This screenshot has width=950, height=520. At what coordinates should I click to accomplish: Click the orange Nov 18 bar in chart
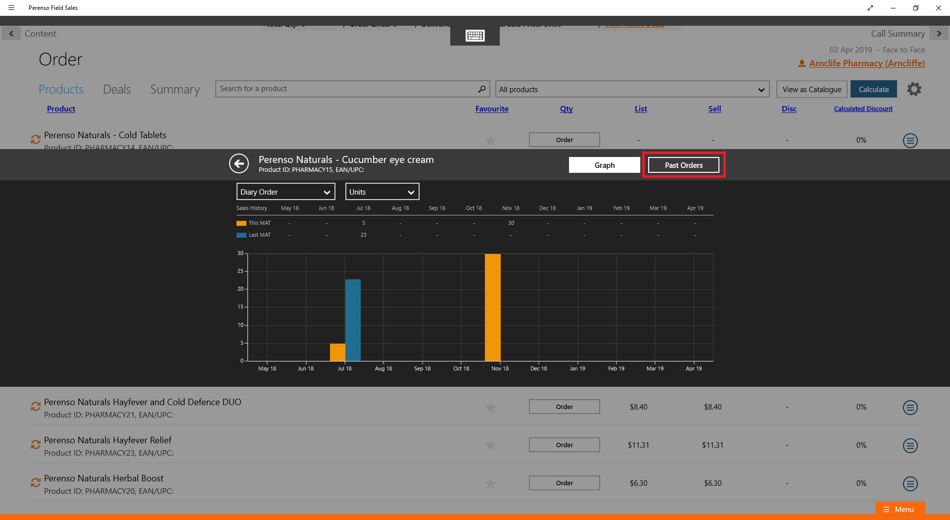coord(493,307)
